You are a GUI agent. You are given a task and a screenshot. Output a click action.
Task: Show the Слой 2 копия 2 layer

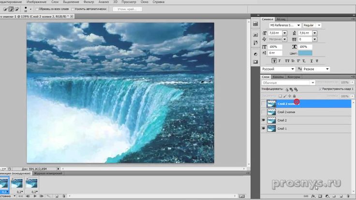263,104
